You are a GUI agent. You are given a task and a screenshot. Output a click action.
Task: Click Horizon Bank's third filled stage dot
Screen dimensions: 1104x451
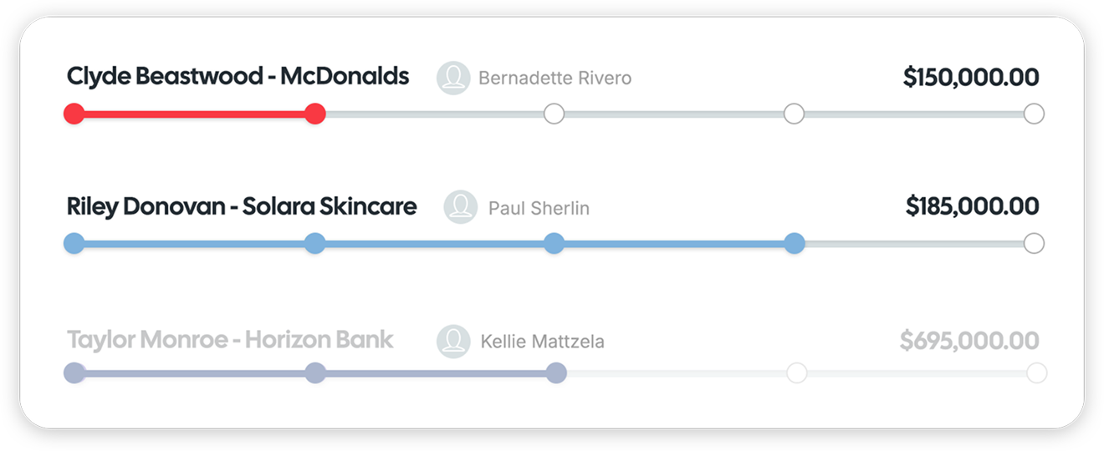point(556,372)
